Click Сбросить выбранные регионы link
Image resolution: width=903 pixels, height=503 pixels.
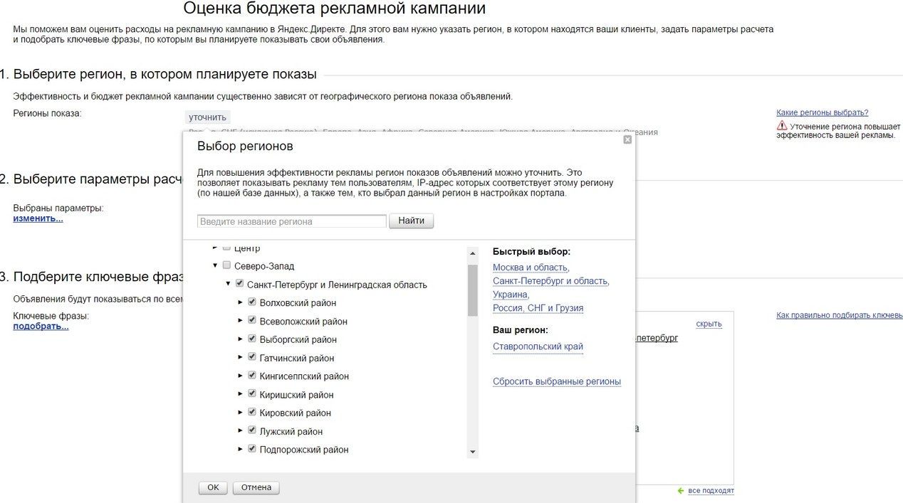click(557, 381)
